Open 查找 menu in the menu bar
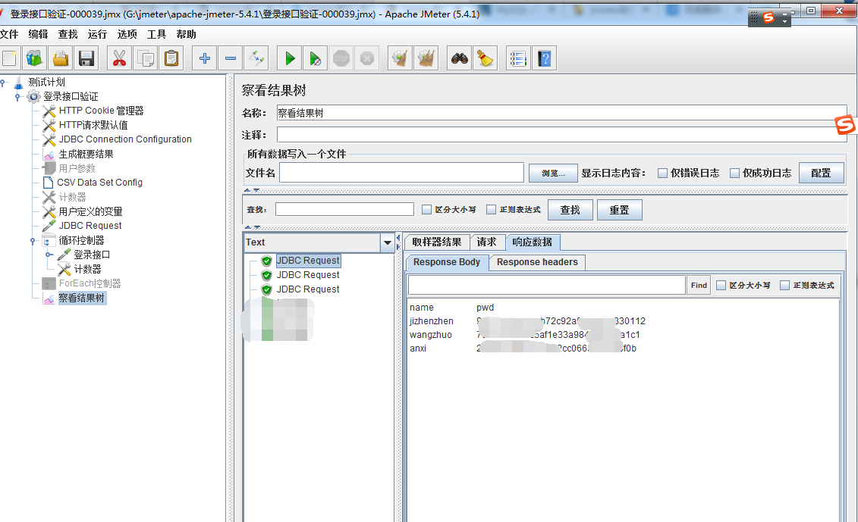Screen dimensions: 858x522 (68, 34)
